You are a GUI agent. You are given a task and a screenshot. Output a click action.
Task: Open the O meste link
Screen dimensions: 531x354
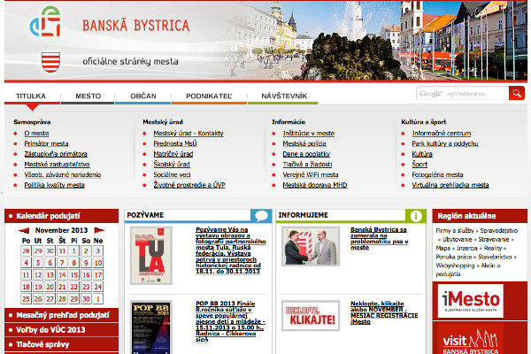point(36,134)
